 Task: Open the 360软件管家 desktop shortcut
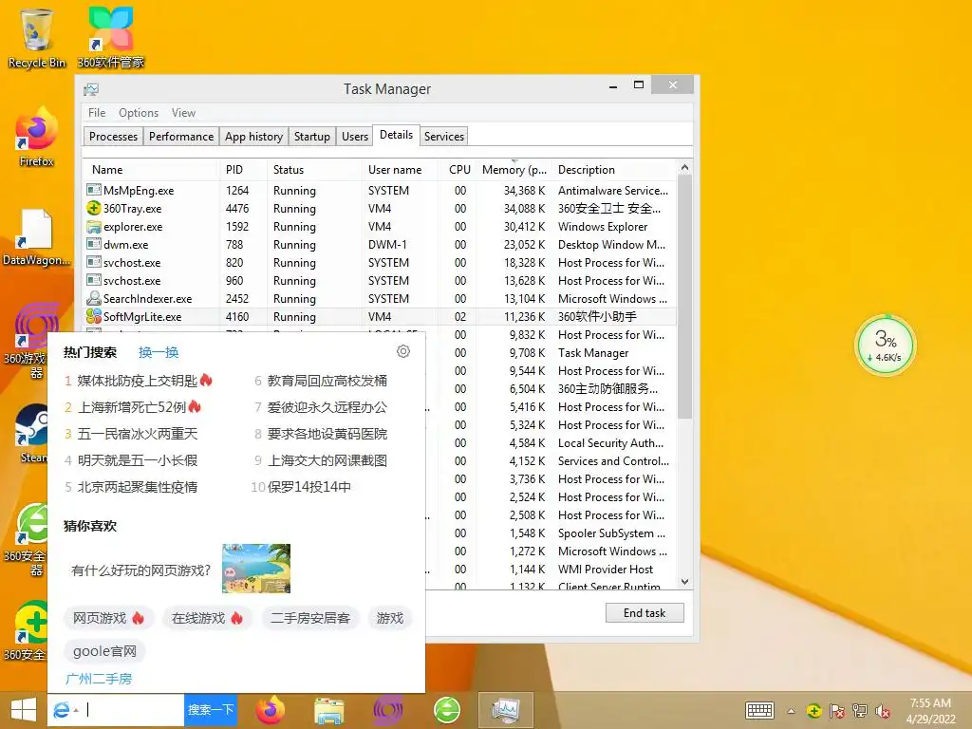110,38
